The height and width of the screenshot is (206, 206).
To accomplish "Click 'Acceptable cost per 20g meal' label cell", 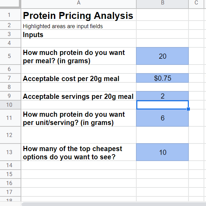I will (x=79, y=78).
